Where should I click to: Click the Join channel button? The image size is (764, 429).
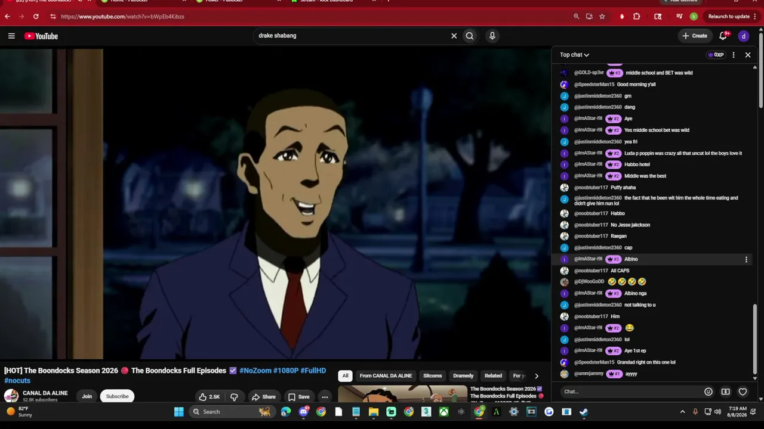click(x=87, y=397)
